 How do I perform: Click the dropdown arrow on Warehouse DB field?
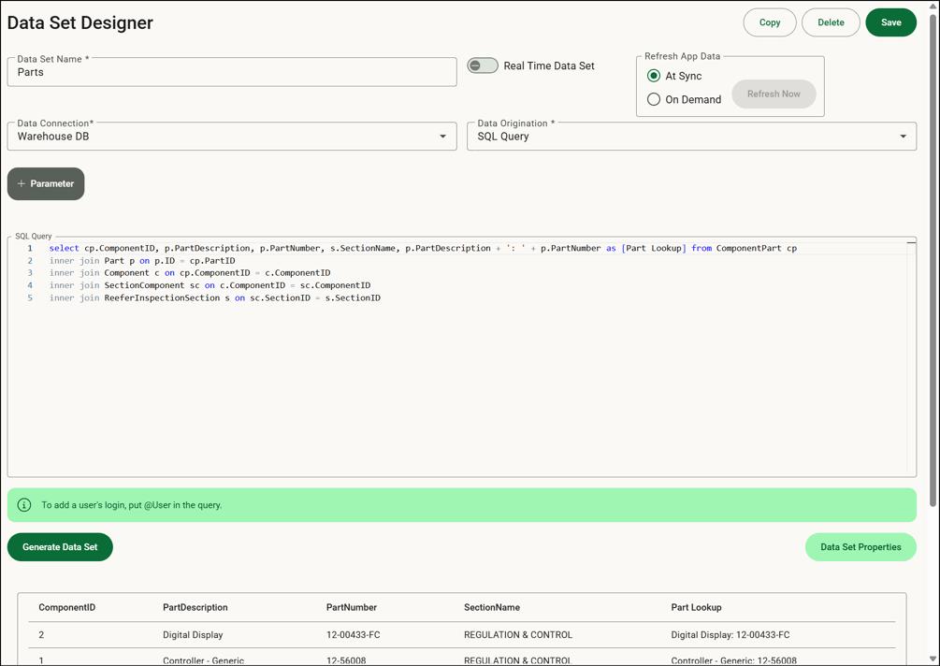tap(442, 136)
